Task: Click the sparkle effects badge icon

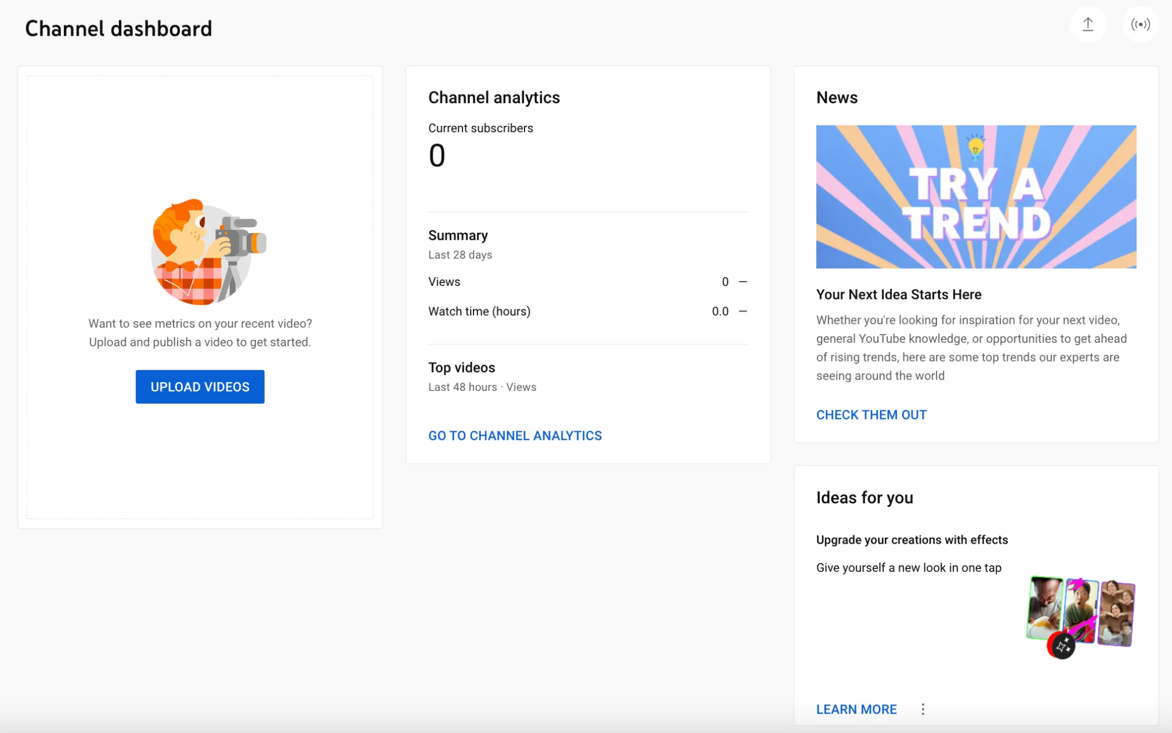Action: (x=1062, y=646)
